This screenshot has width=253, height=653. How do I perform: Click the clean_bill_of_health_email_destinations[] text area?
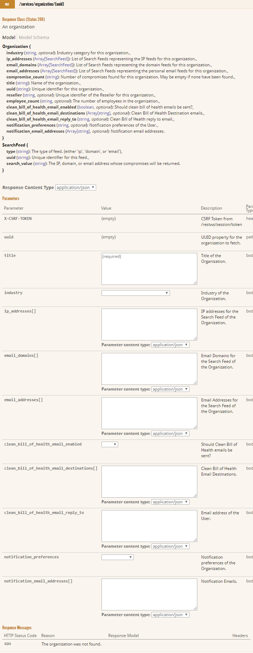(x=149, y=481)
